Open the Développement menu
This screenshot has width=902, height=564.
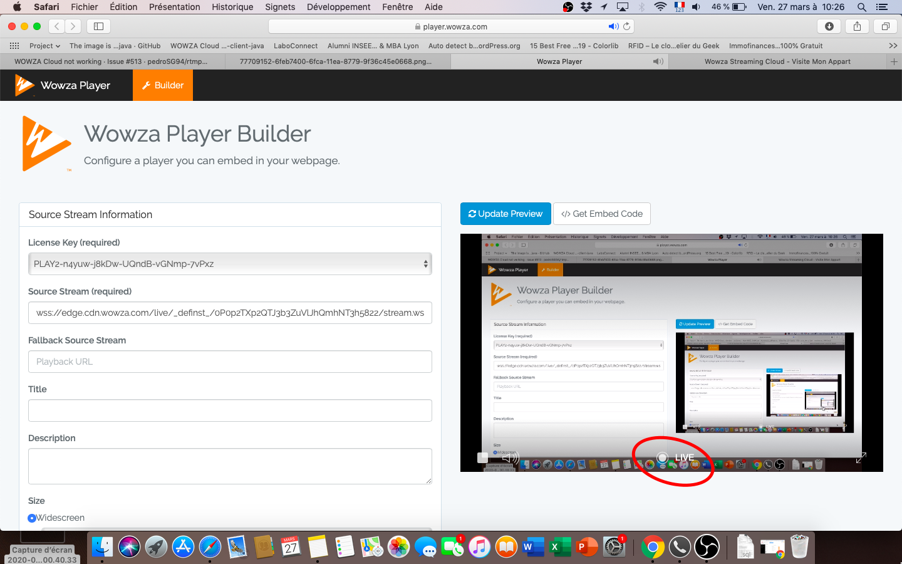tap(339, 7)
